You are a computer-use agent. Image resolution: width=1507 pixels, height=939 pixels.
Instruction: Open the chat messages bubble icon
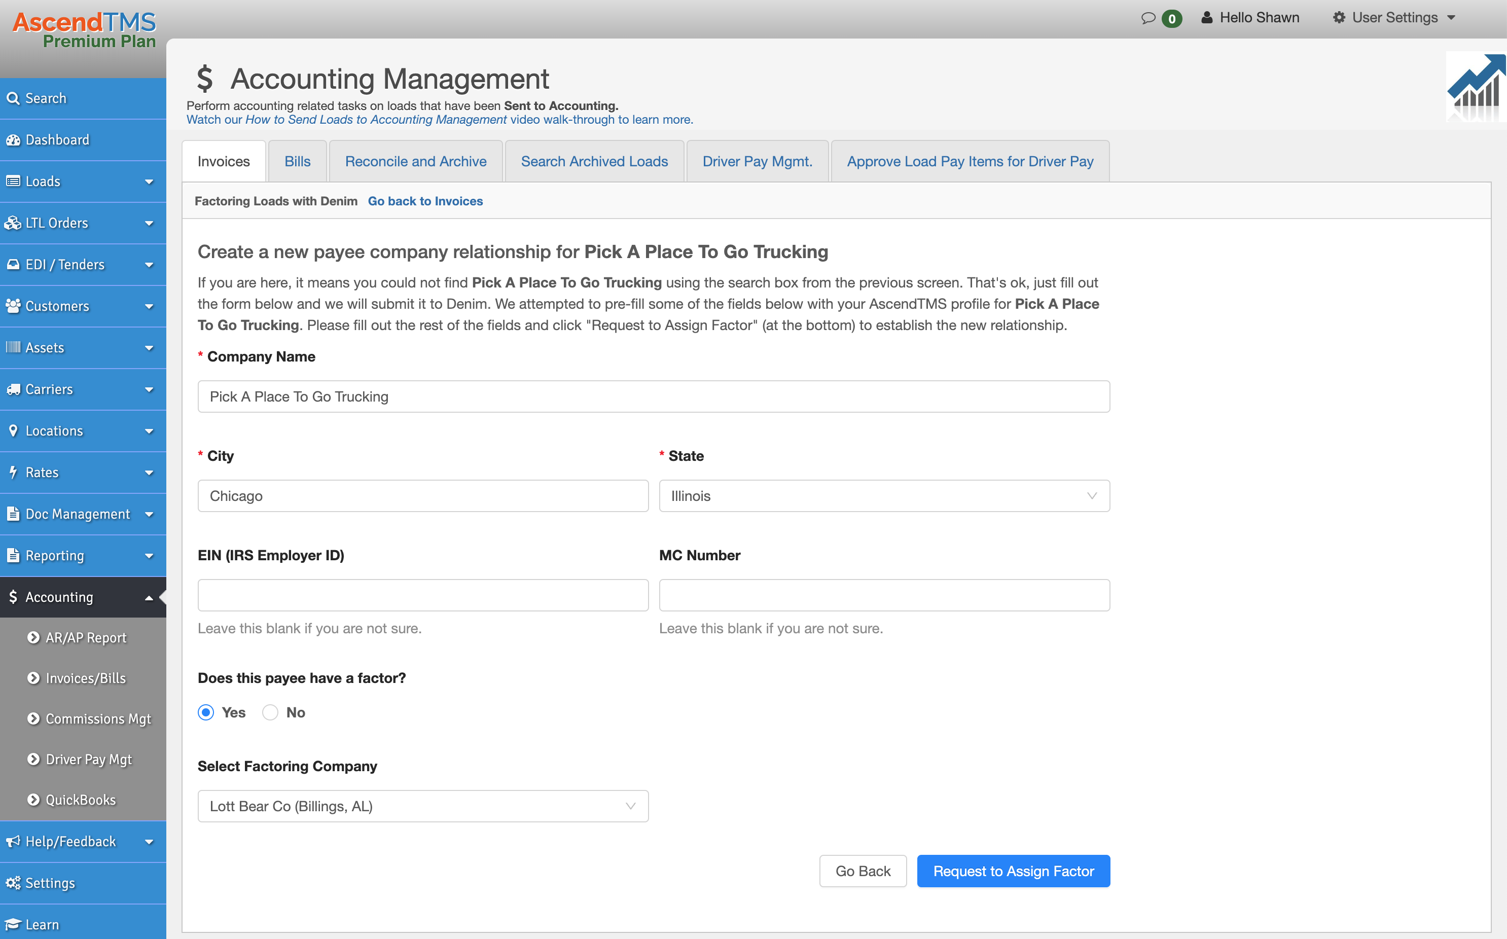(x=1148, y=18)
